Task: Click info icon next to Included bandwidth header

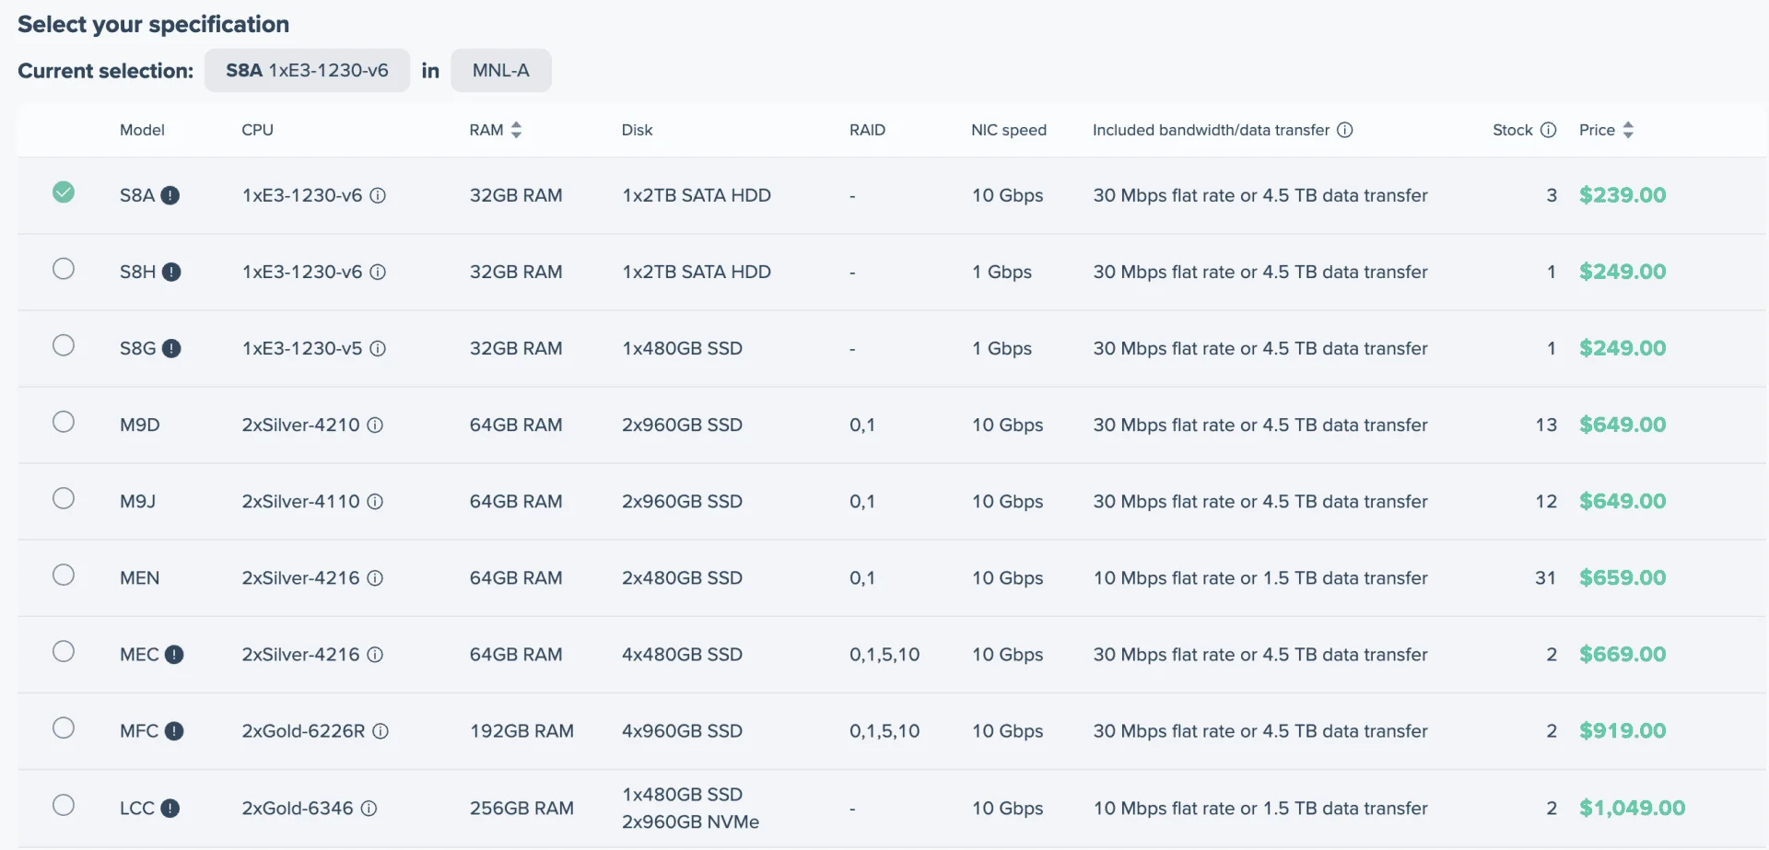Action: click(1345, 130)
